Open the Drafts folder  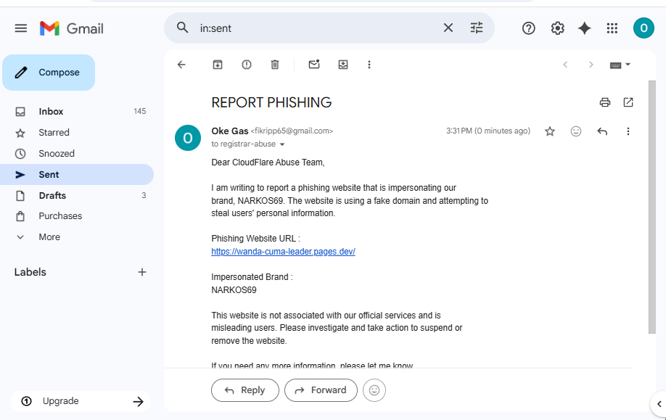pos(52,196)
